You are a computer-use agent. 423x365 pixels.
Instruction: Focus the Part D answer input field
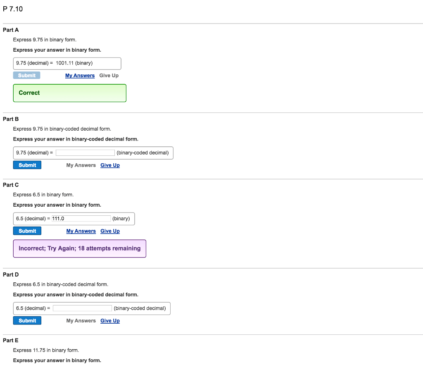tap(82, 308)
